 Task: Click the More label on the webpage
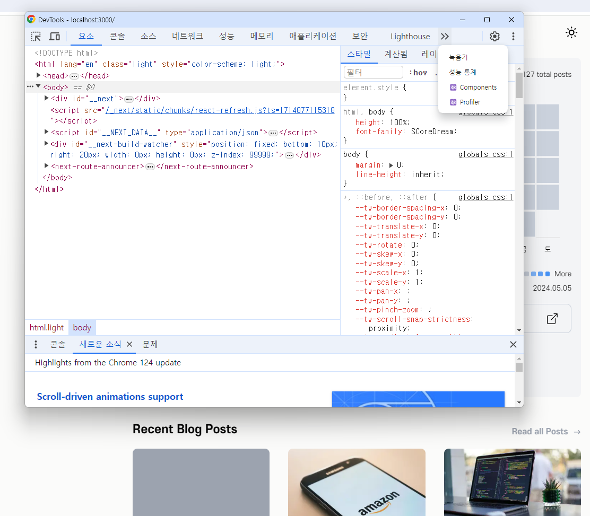click(x=563, y=274)
